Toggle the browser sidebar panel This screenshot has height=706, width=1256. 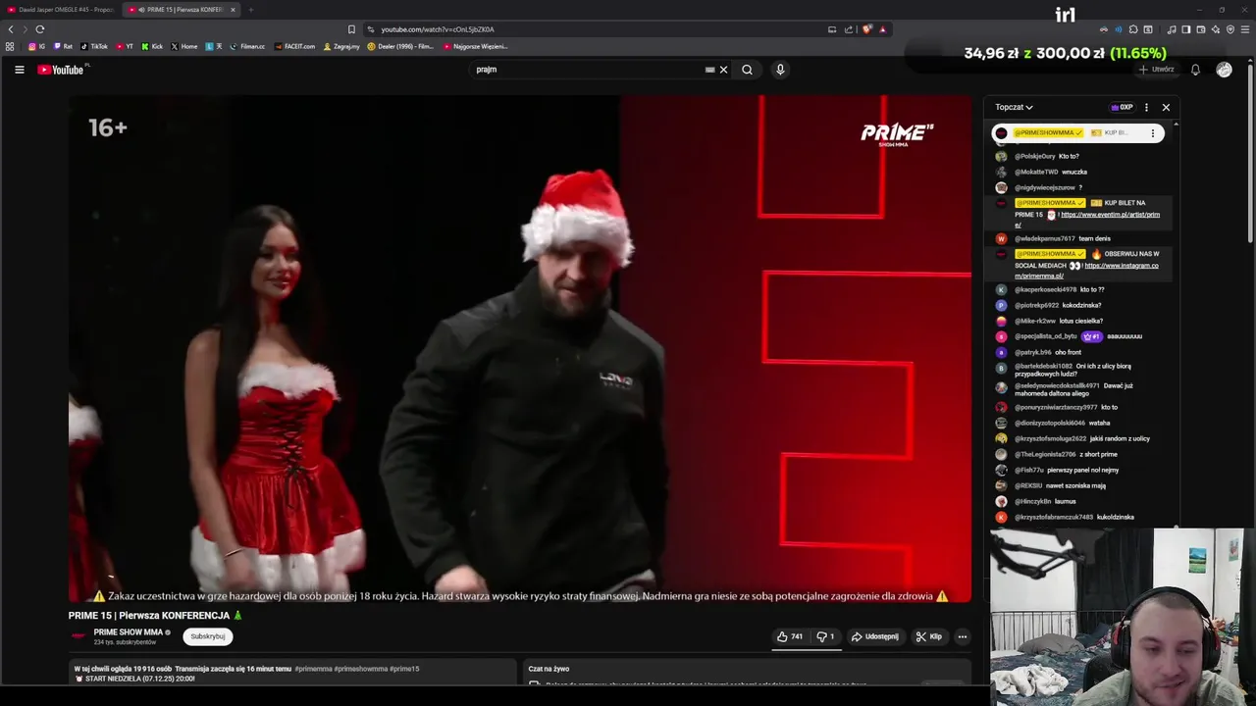[1186, 29]
